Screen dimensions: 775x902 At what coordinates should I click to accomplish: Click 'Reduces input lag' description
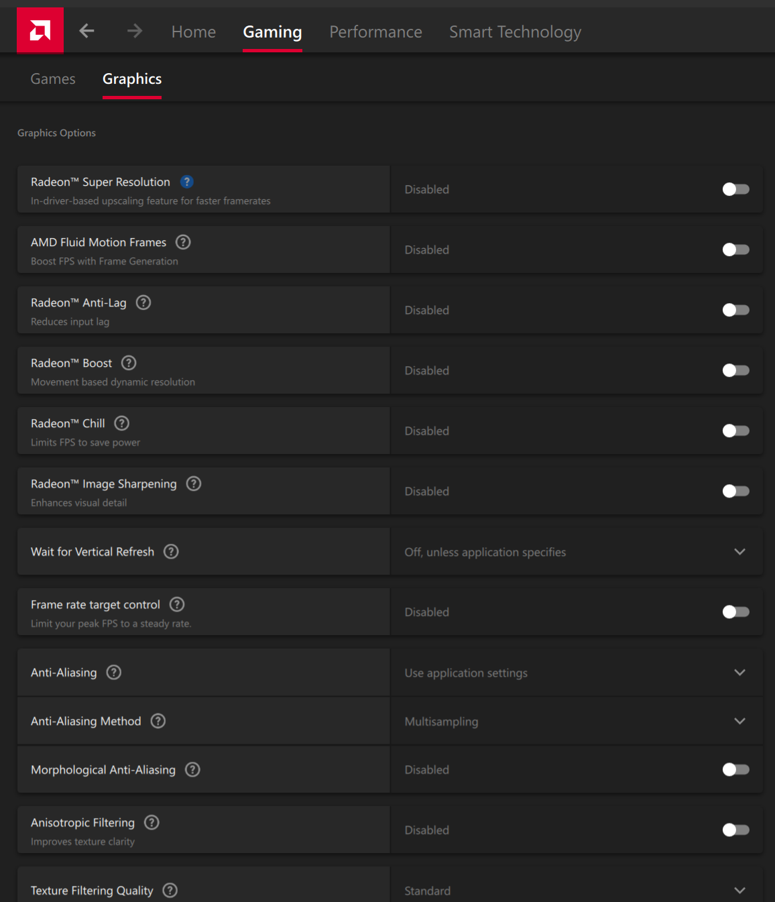(70, 321)
